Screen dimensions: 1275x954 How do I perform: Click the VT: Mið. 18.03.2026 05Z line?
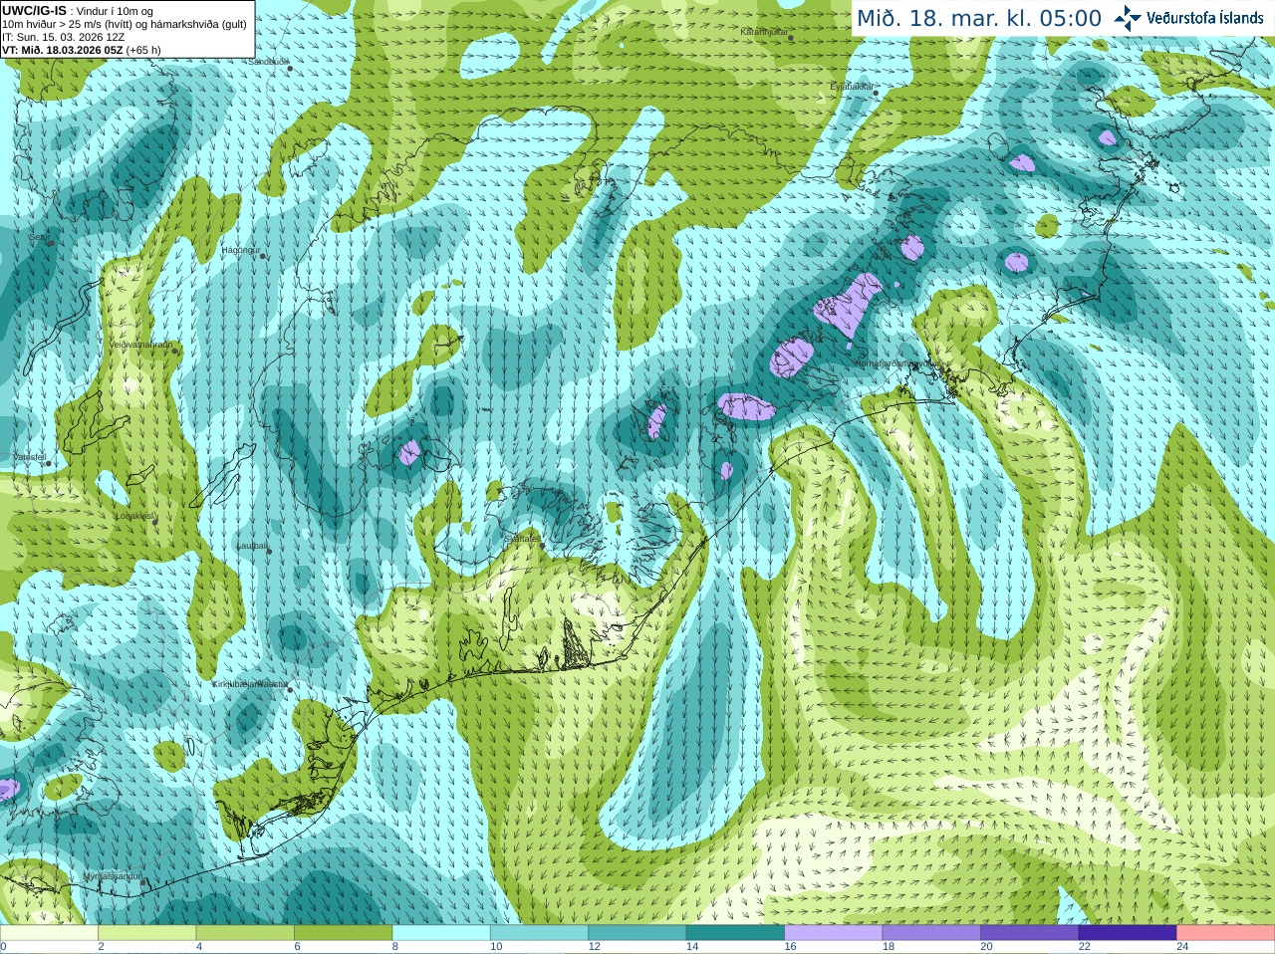click(x=82, y=50)
